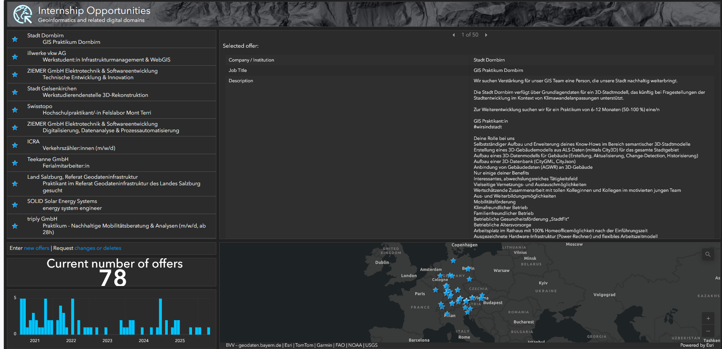
Task: Zoom in on the map
Action: 708,318
